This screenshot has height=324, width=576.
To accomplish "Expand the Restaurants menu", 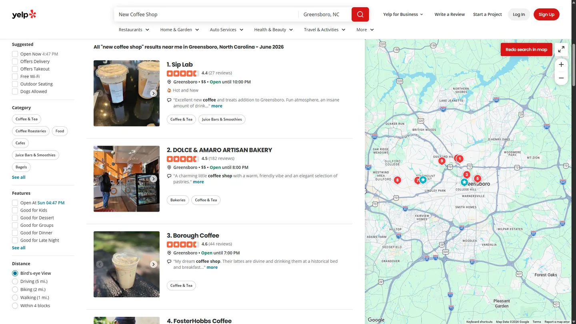I will [x=134, y=30].
